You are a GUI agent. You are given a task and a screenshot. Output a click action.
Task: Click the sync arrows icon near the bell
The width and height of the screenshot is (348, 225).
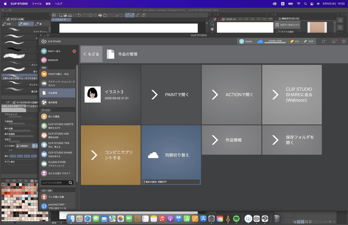click(x=324, y=41)
